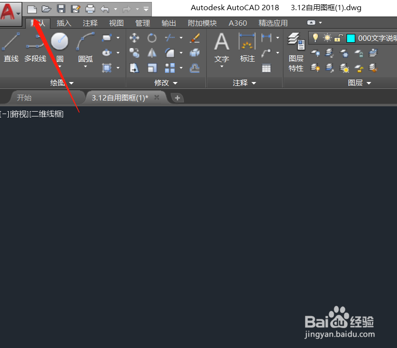Image resolution: width=397 pixels, height=348 pixels.
Task: Expand the 注释 panel flyout
Action: click(245, 83)
